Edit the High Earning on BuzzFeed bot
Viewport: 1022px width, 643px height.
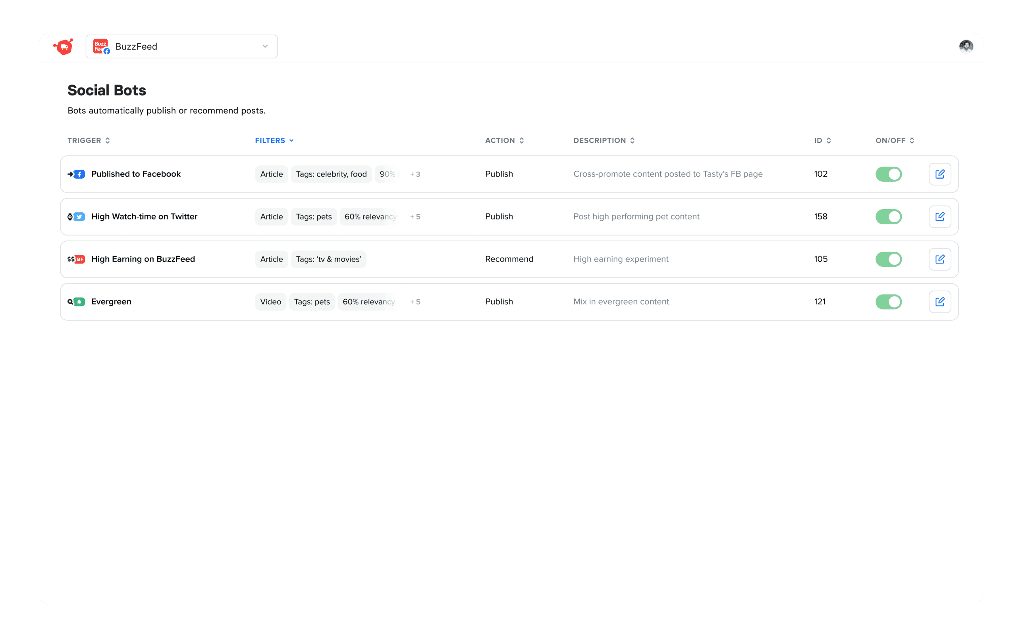coord(939,259)
